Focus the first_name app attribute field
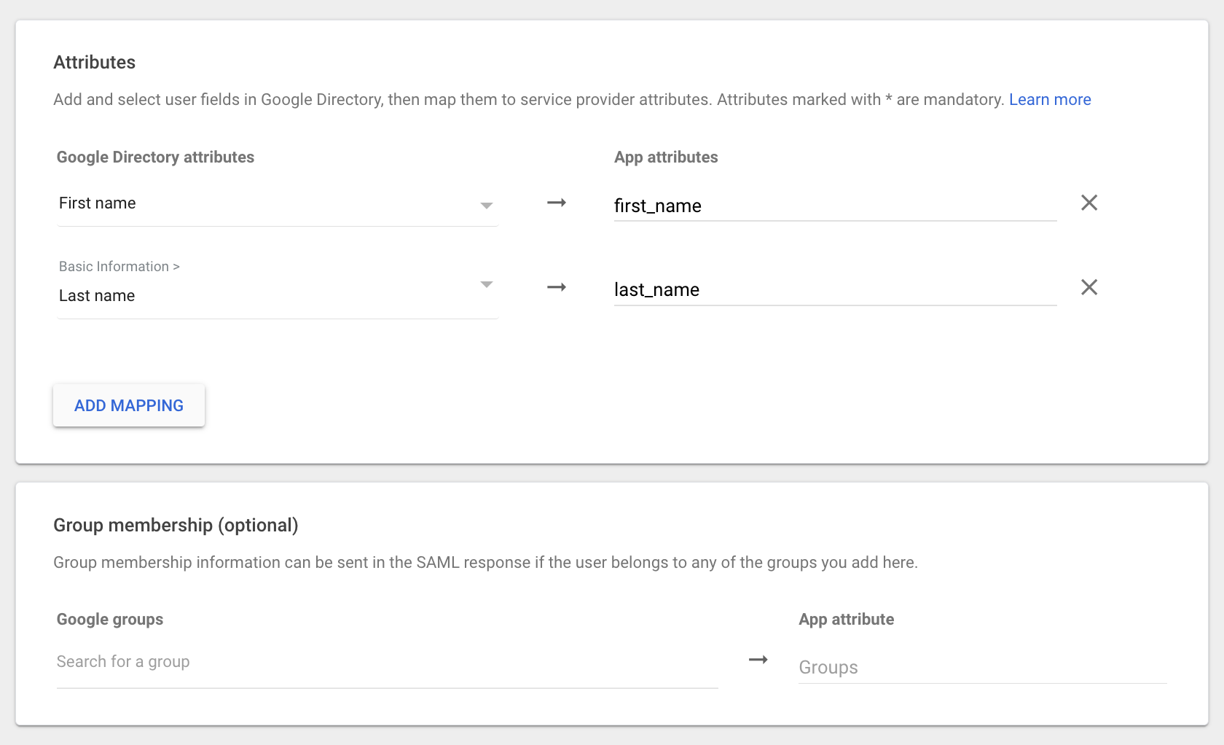1224x745 pixels. 834,206
